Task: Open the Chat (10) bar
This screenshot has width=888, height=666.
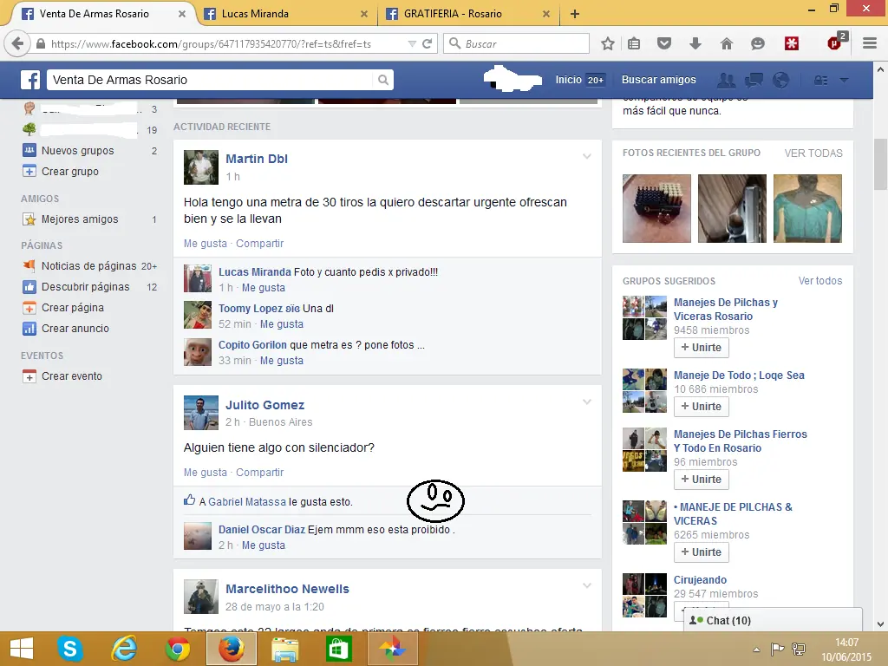Action: point(773,620)
